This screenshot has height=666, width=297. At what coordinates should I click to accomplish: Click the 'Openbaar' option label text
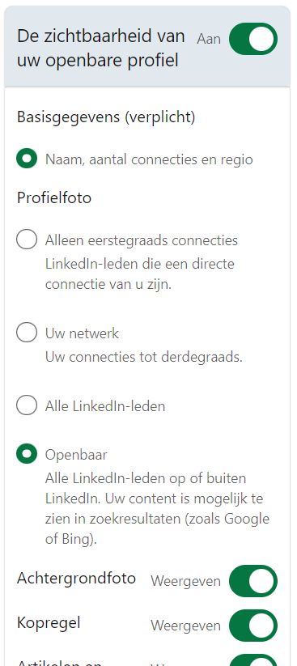pos(77,455)
